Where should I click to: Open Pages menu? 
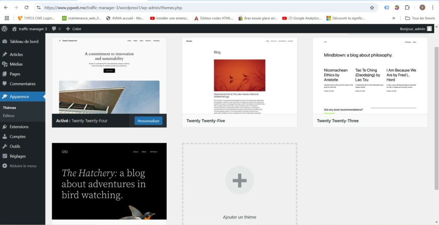pos(22,74)
